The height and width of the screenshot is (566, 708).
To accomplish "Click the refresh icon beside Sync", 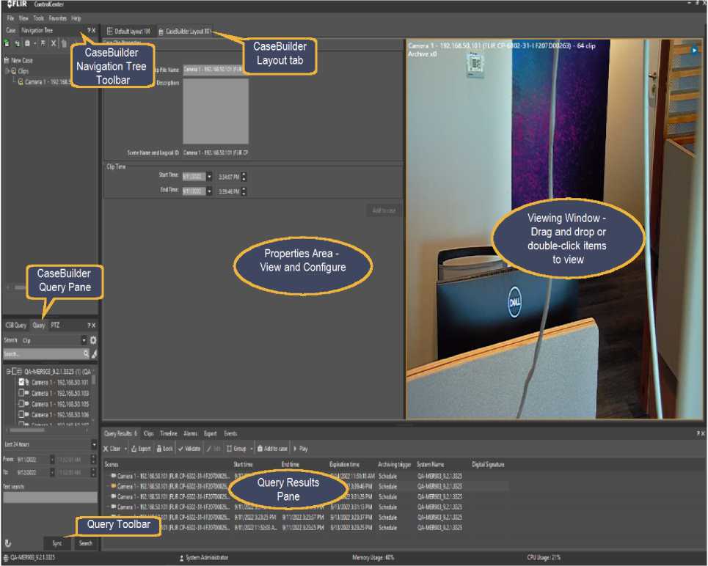I will (x=8, y=543).
